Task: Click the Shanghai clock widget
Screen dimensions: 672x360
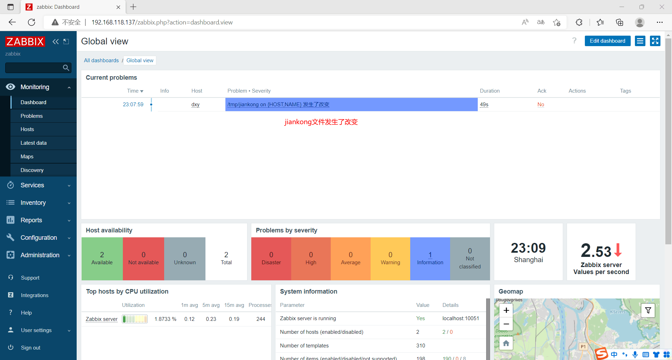Action: [x=528, y=252]
